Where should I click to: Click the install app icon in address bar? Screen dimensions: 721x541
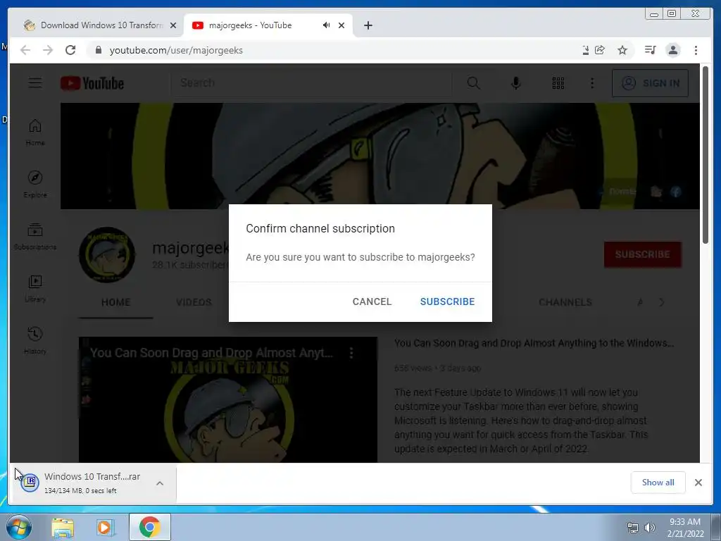585,50
